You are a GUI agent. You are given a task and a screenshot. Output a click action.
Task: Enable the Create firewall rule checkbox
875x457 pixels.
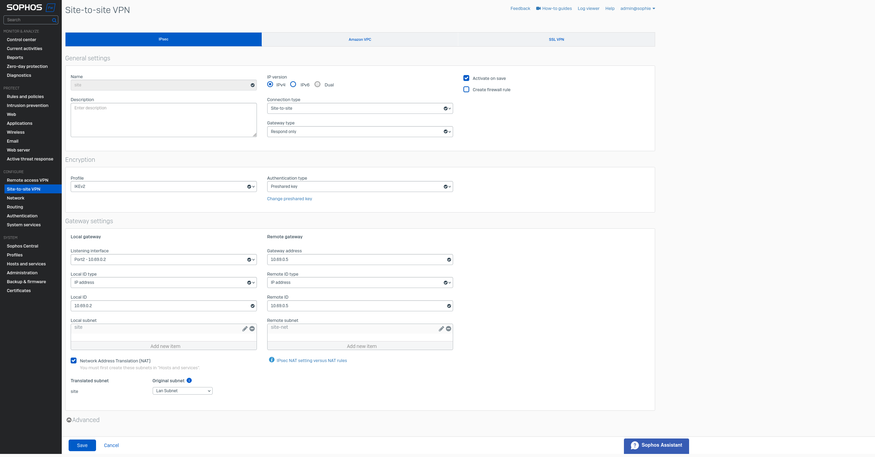click(466, 89)
